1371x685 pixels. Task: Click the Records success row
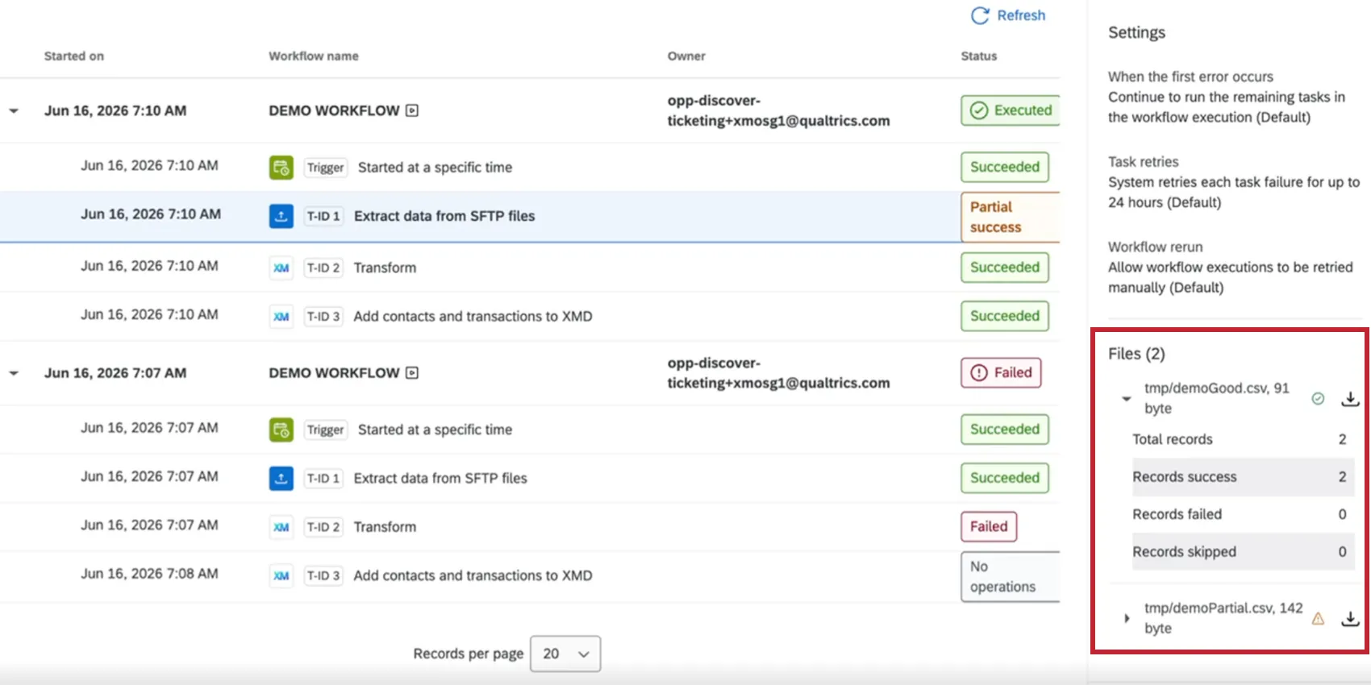(1242, 477)
